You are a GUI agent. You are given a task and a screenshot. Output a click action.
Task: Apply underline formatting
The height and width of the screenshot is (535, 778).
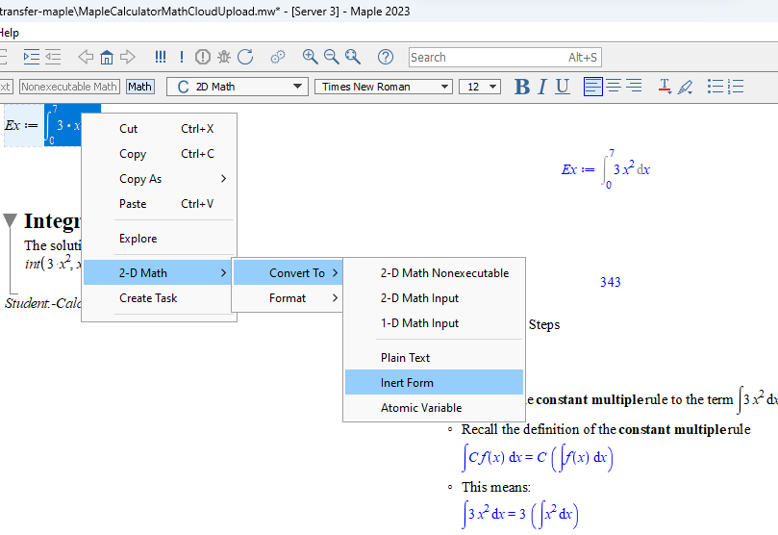pos(563,87)
